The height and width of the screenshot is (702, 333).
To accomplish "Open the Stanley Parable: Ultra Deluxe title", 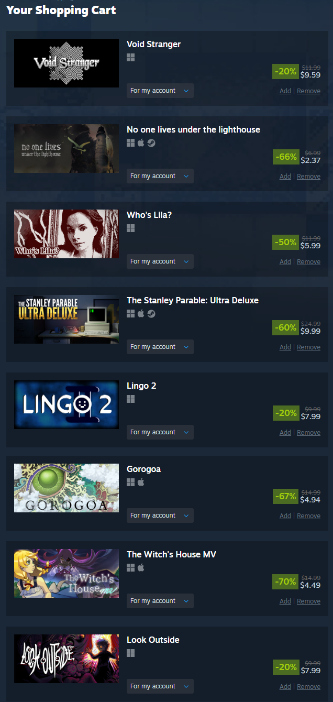I will coord(193,301).
